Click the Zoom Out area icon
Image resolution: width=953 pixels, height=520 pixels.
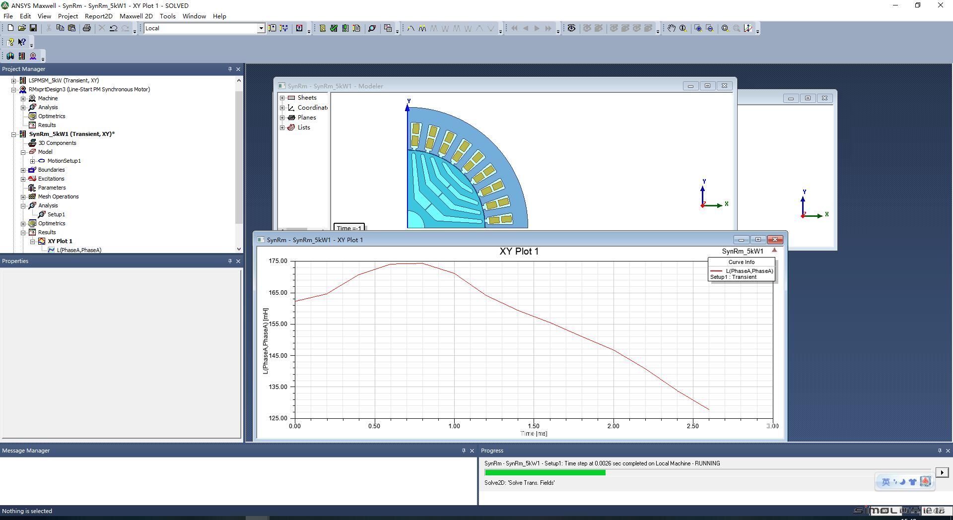pos(709,28)
